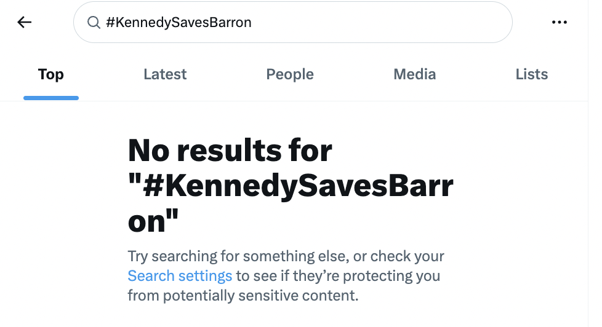The width and height of the screenshot is (602, 327).
Task: Focus the rounded search bar's empty area
Action: tap(382, 23)
